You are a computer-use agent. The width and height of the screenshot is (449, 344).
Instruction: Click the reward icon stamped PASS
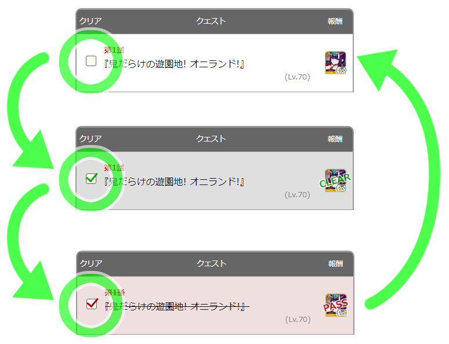336,305
